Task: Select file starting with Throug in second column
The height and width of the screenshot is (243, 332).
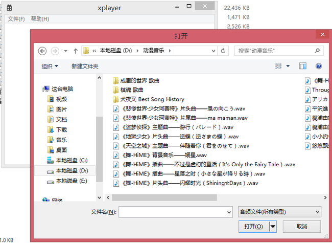Action: (317, 90)
